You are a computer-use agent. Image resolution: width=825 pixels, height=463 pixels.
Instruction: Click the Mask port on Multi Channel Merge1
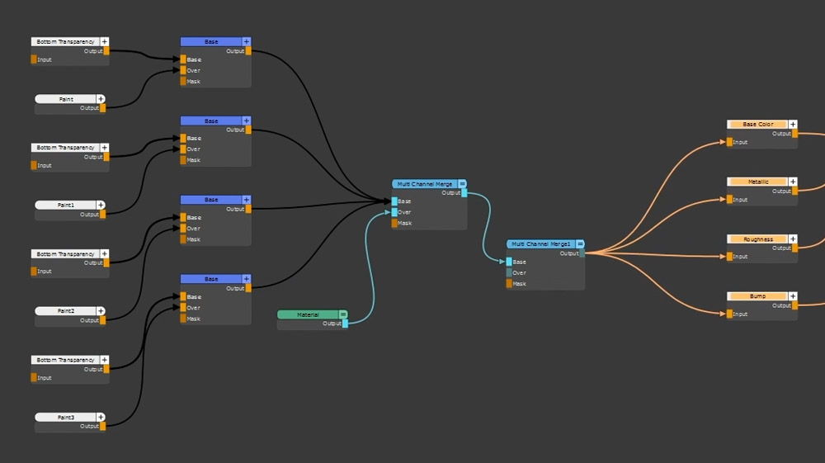point(509,284)
